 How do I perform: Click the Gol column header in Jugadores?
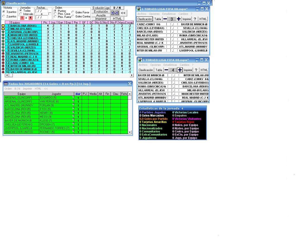tap(78, 94)
